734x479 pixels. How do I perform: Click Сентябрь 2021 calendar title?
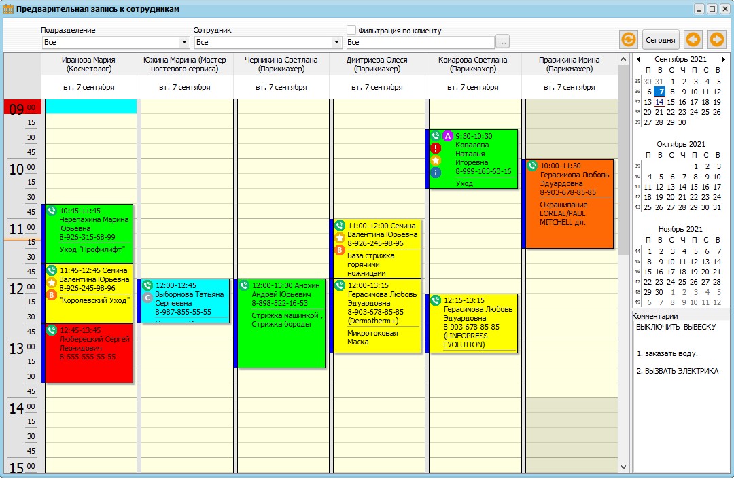click(680, 59)
